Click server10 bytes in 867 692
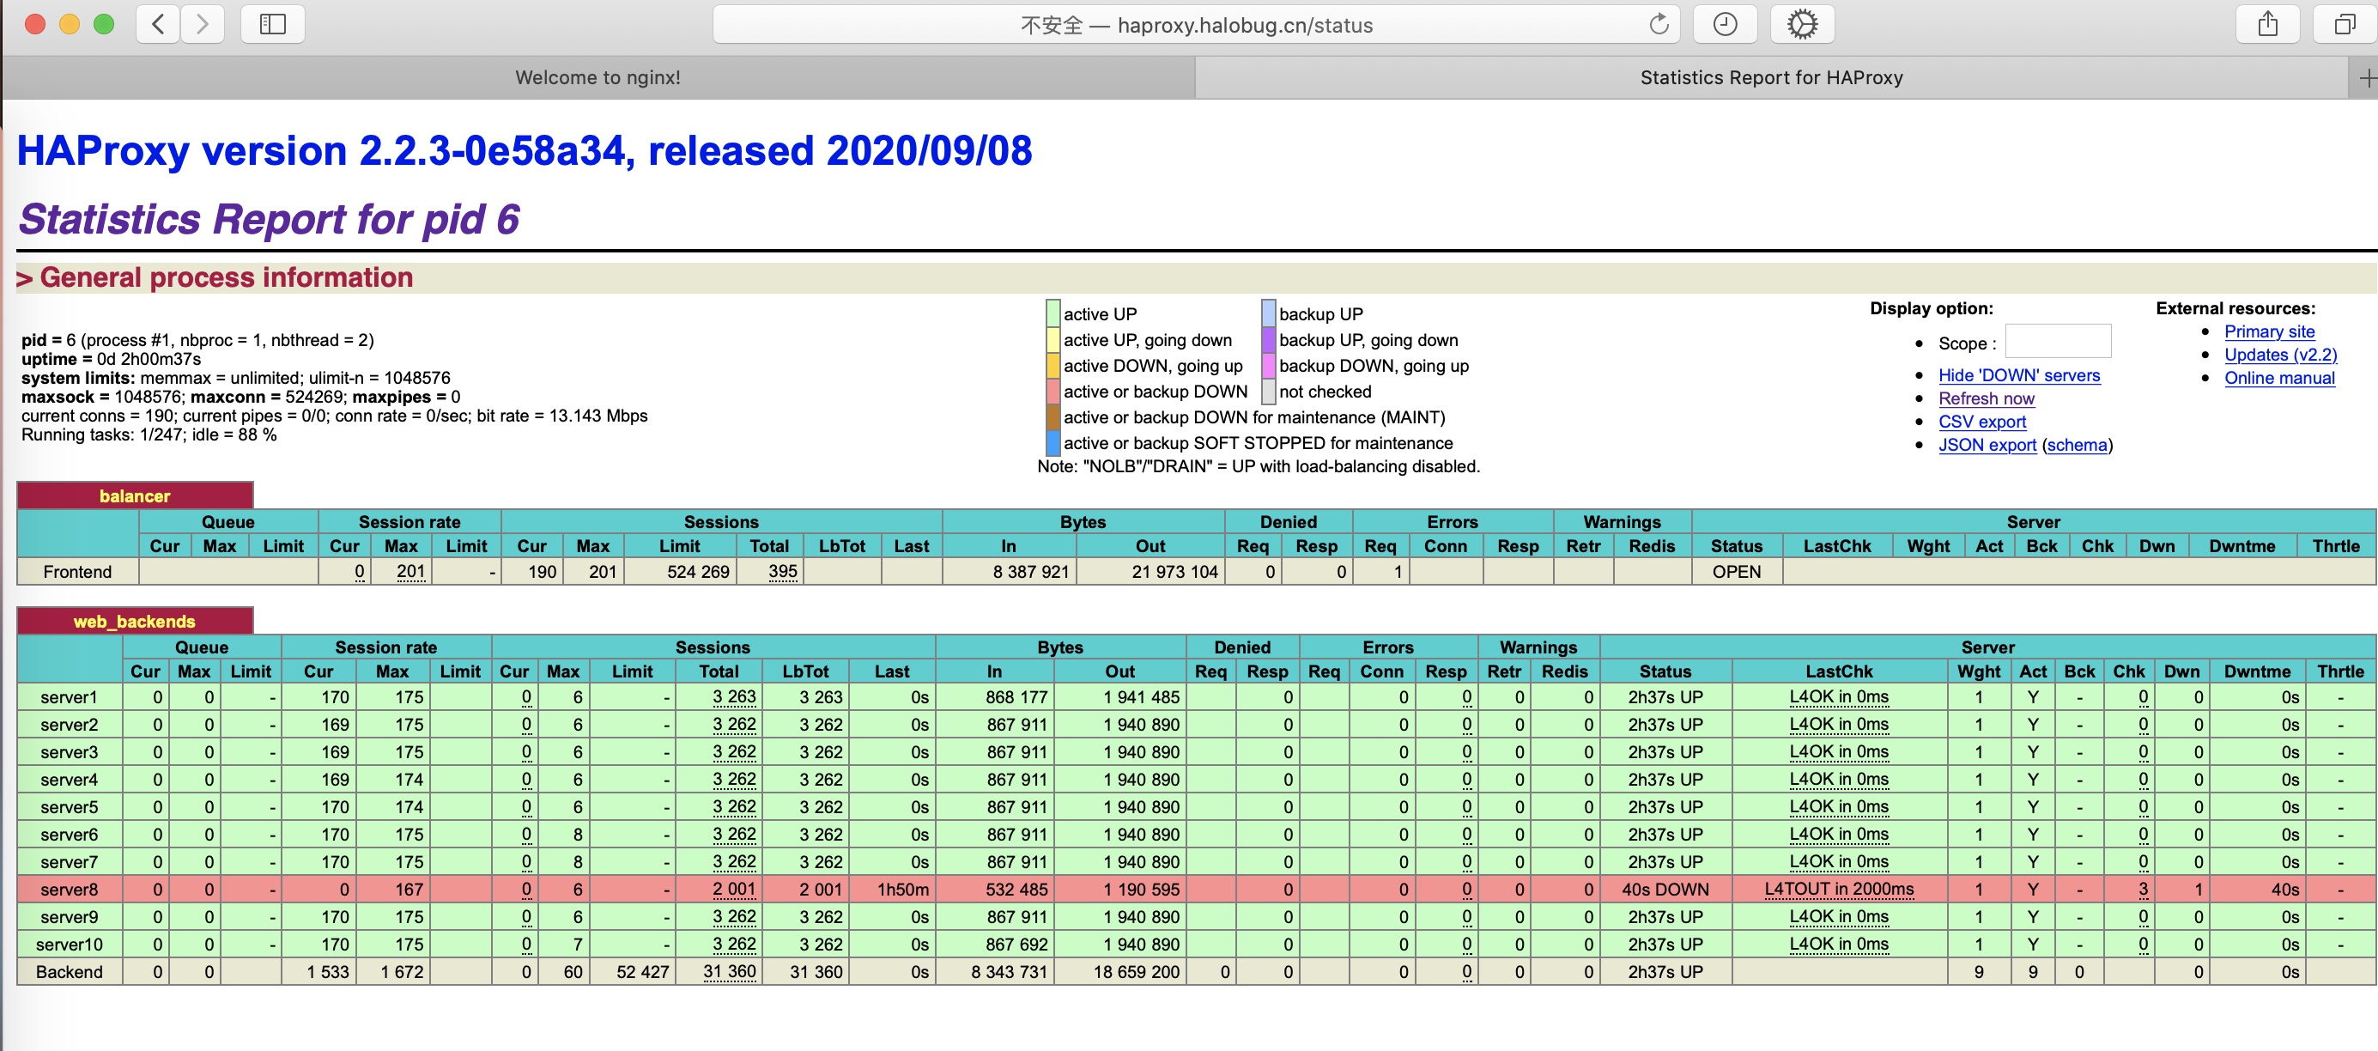 1016,945
